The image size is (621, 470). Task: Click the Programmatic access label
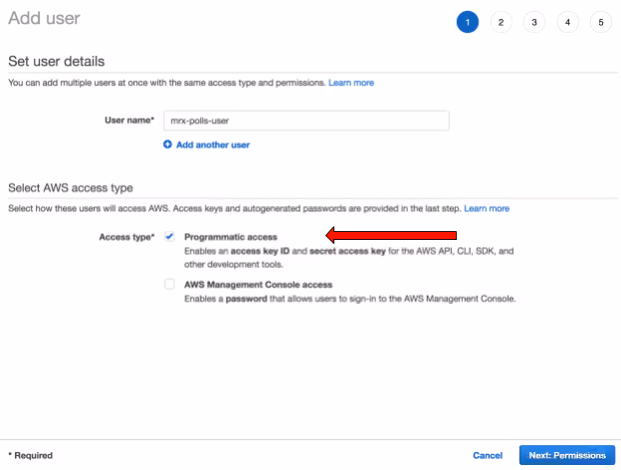(231, 237)
